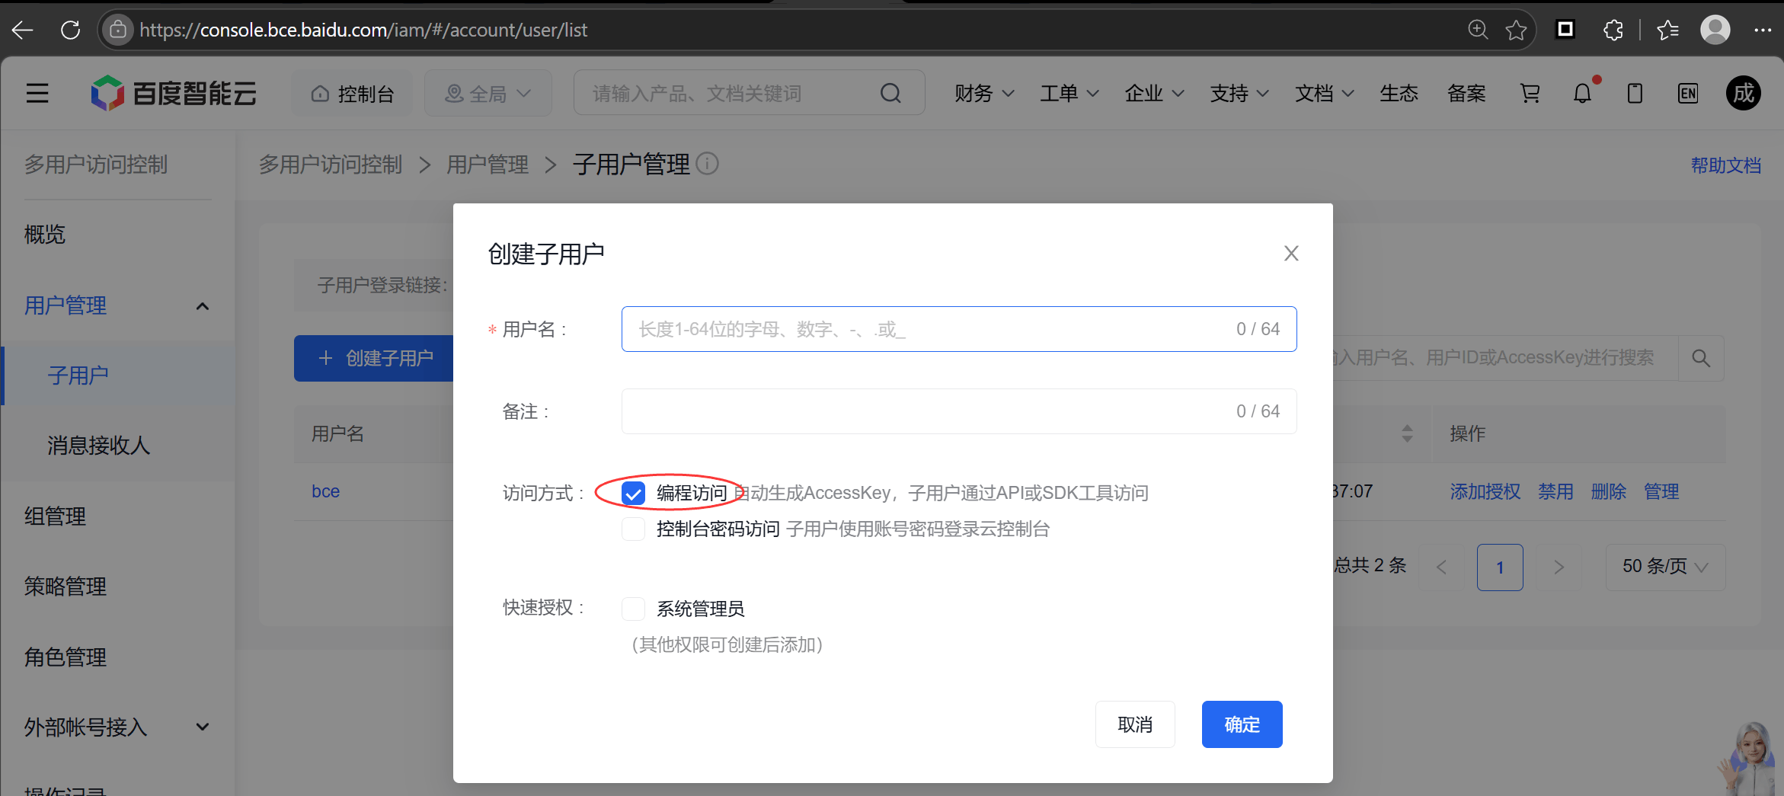This screenshot has height=796, width=1784.
Task: Check the 系统管理员 checkbox
Action: [x=633, y=609]
